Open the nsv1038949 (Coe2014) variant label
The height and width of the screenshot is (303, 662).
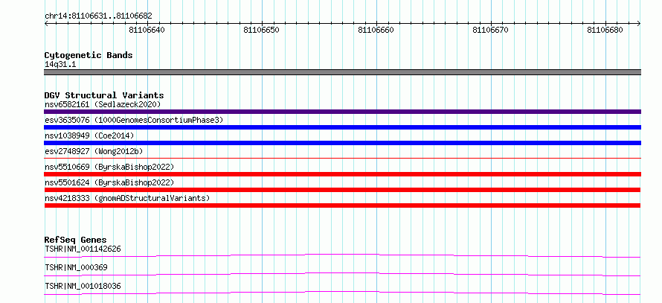coord(89,135)
